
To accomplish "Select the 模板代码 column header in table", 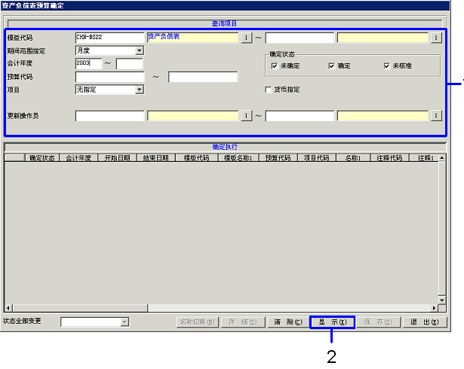I will [196, 158].
